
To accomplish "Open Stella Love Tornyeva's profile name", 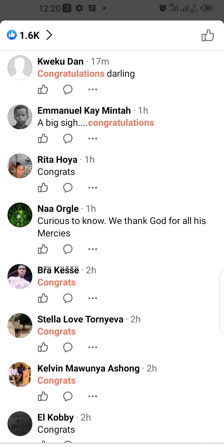I will point(80,319).
